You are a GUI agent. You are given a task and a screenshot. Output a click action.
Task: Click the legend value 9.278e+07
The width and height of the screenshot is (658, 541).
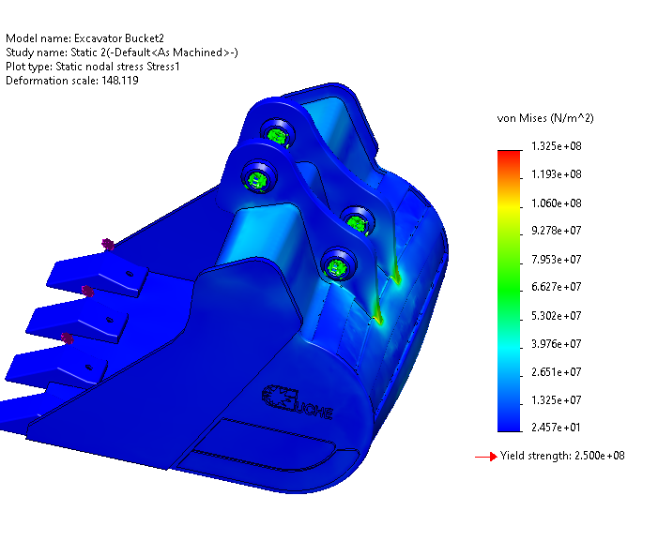(x=557, y=231)
